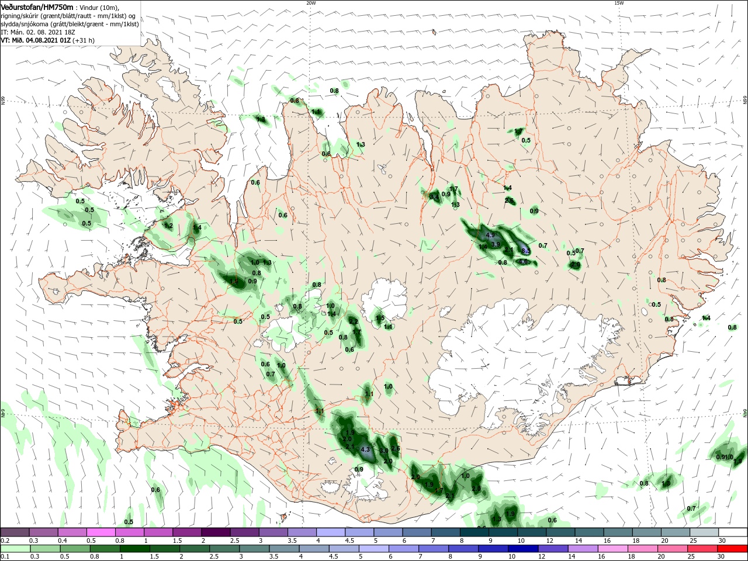The width and height of the screenshot is (748, 561).
Task: Click the 3.9 precipitation value on the map
Action: point(496,244)
